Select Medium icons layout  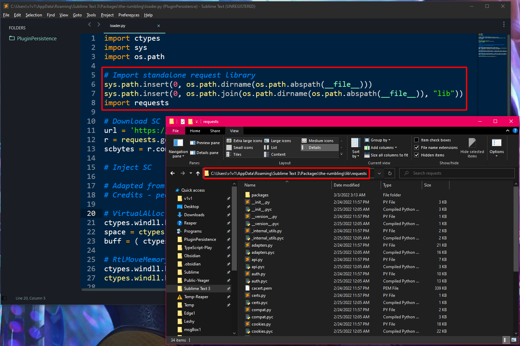[318, 141]
